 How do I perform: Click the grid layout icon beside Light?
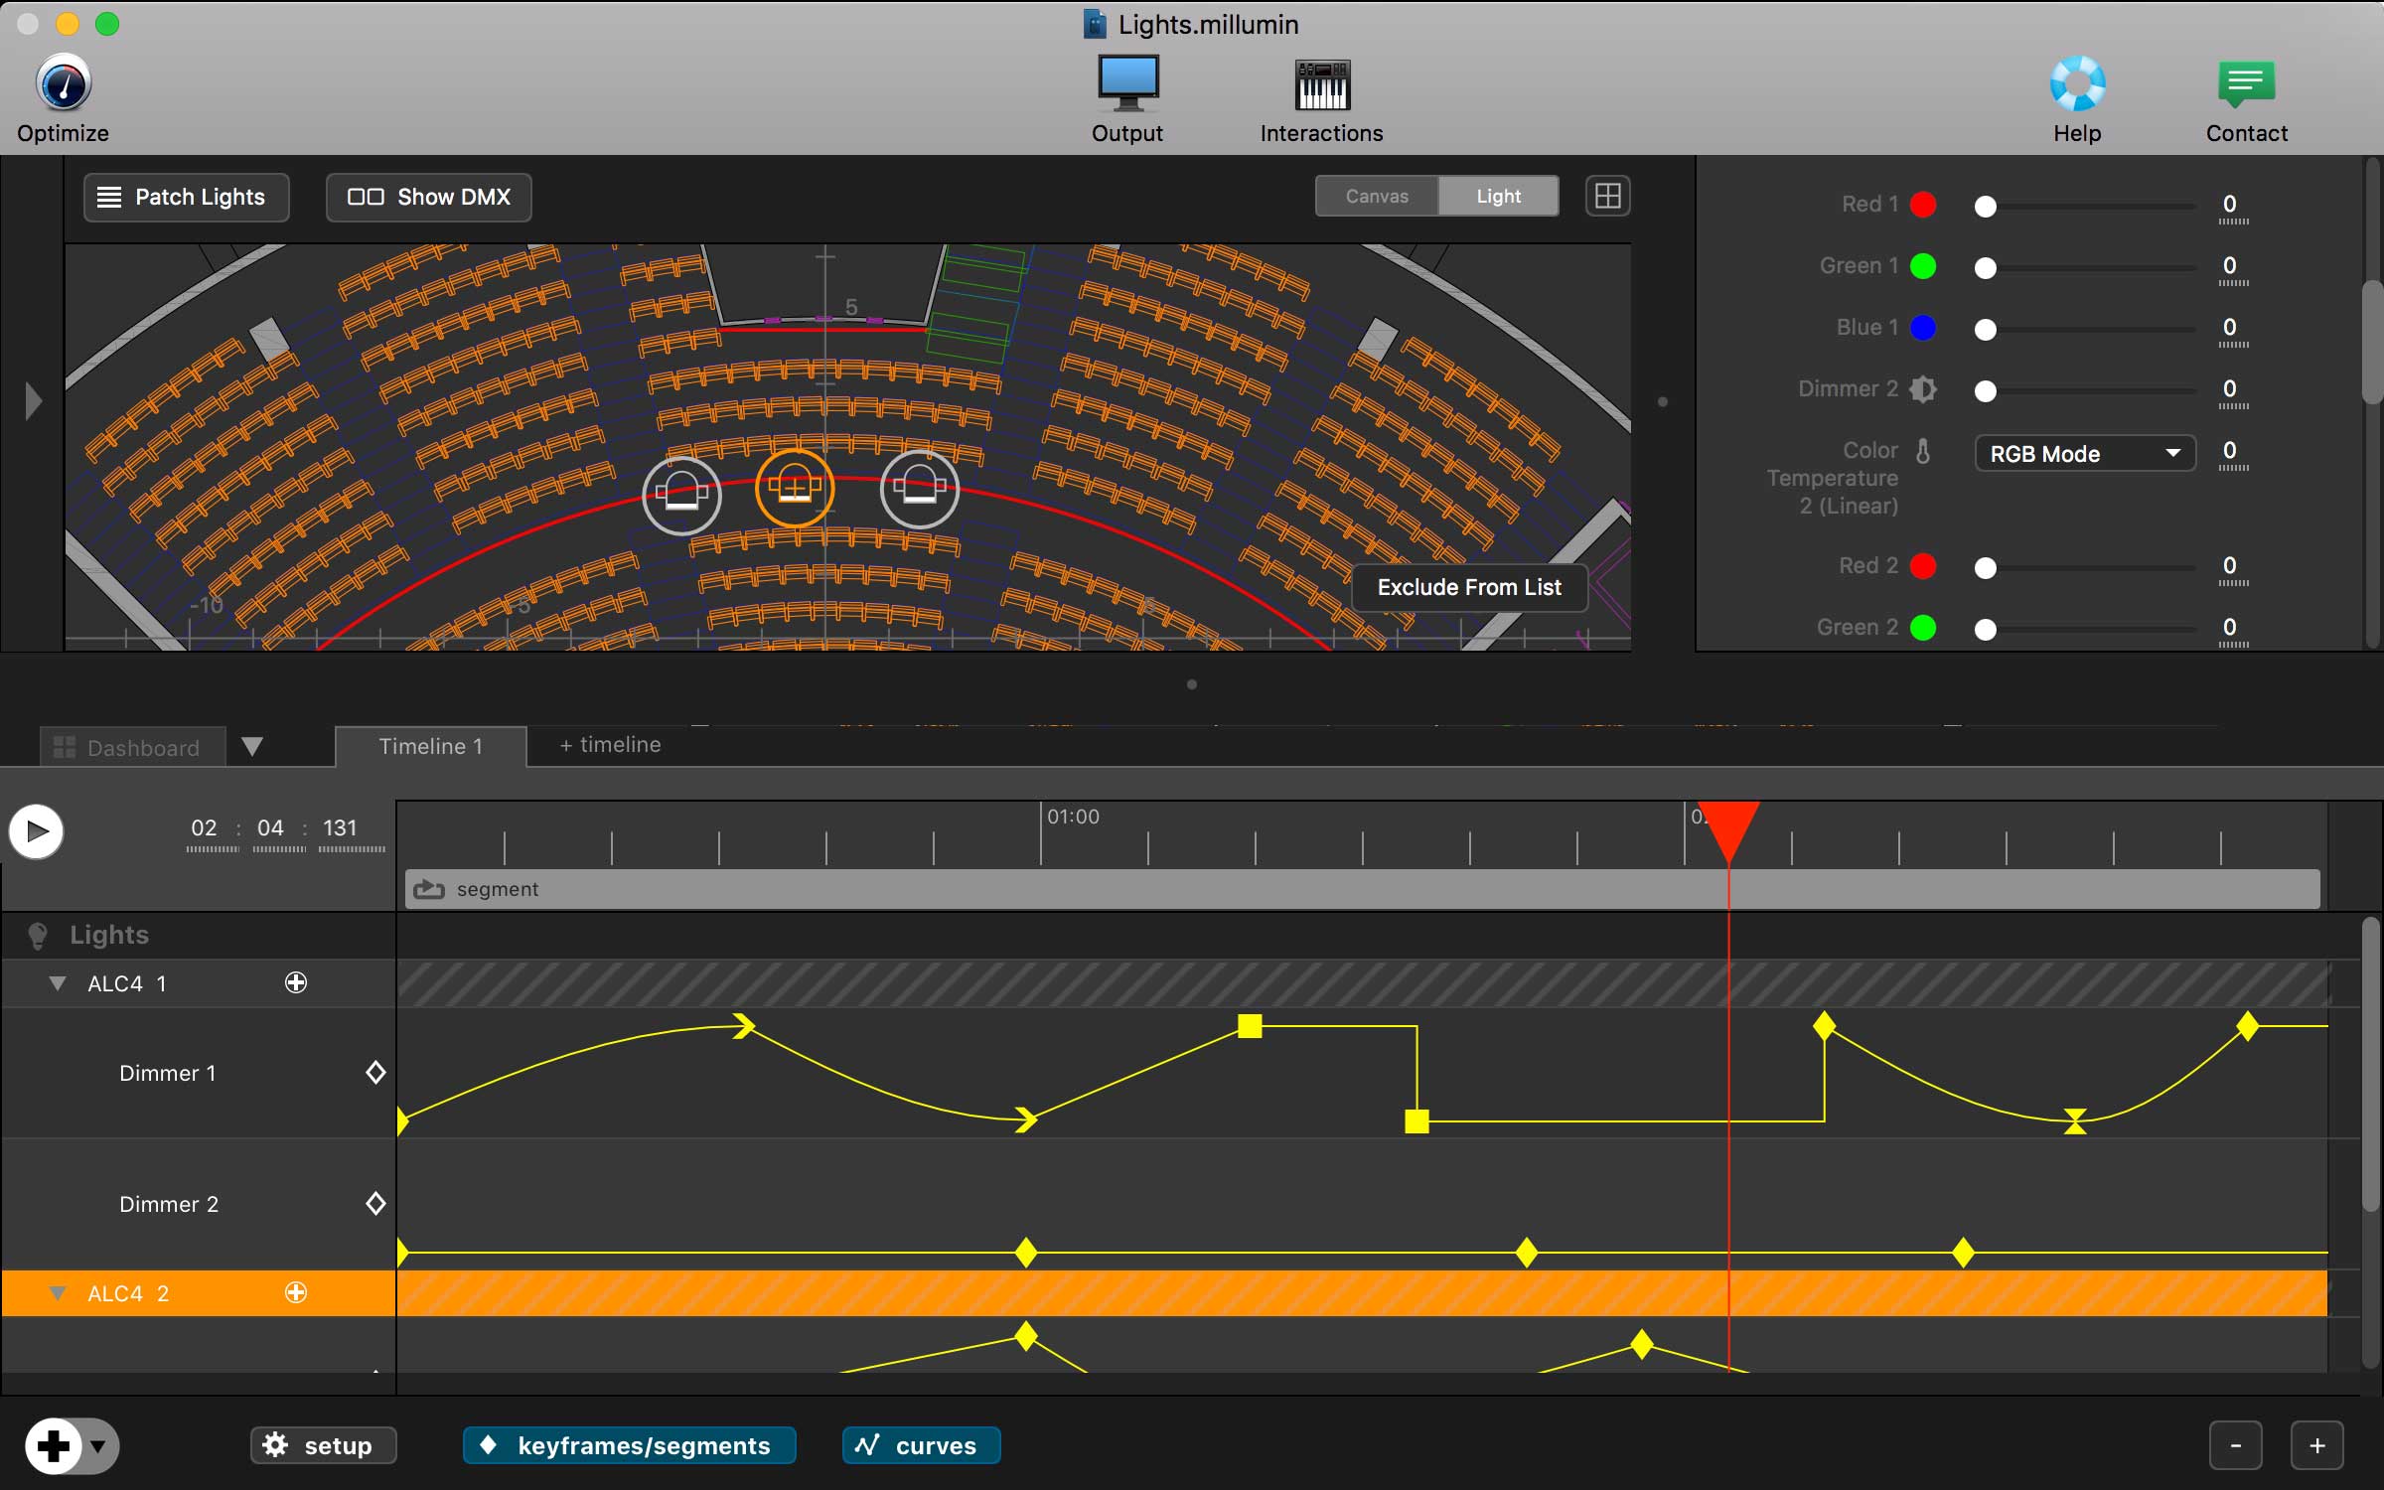click(x=1607, y=197)
